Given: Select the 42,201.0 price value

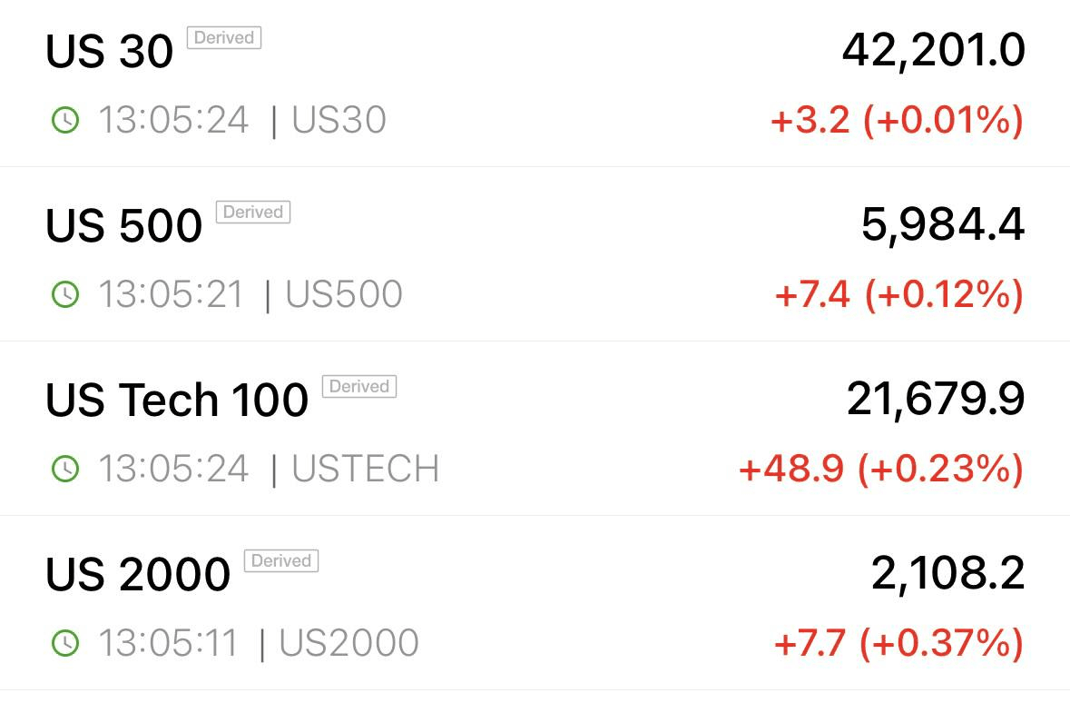Looking at the screenshot, I should click(x=934, y=51).
